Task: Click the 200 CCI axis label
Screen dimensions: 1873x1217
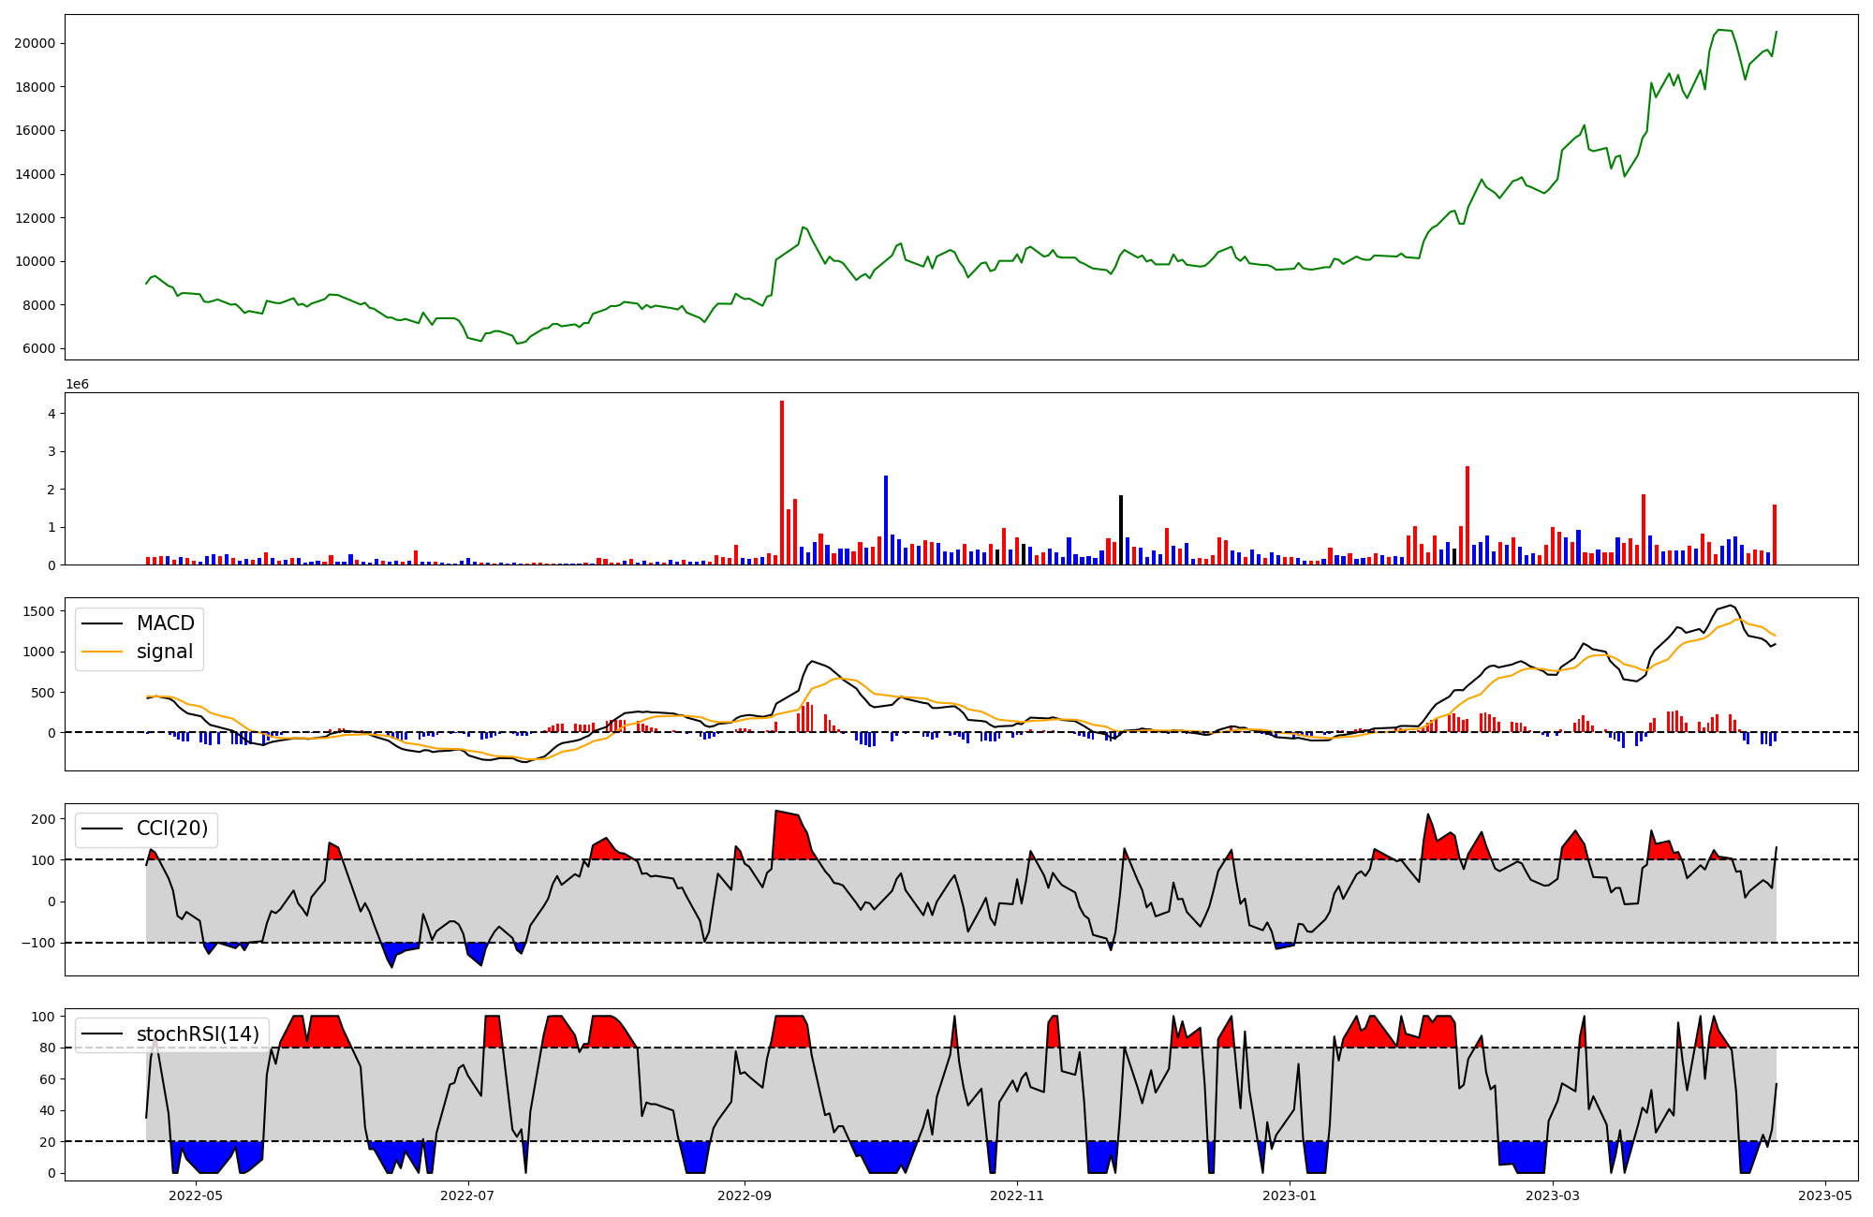Action: click(42, 819)
